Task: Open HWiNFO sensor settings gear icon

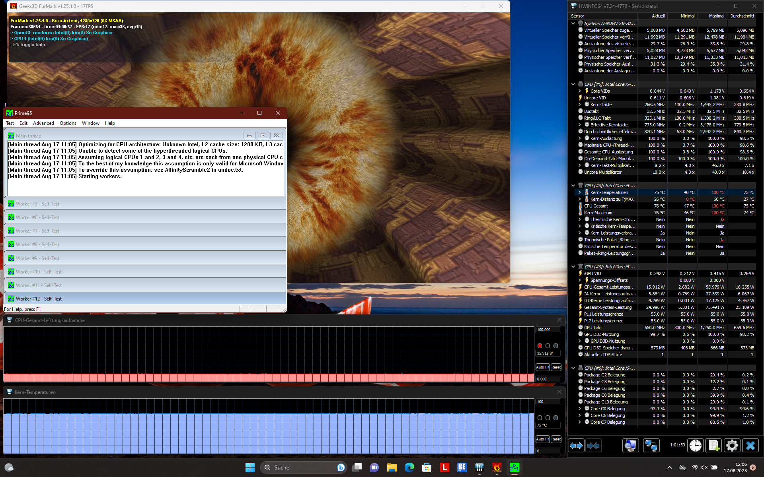Action: click(x=732, y=446)
